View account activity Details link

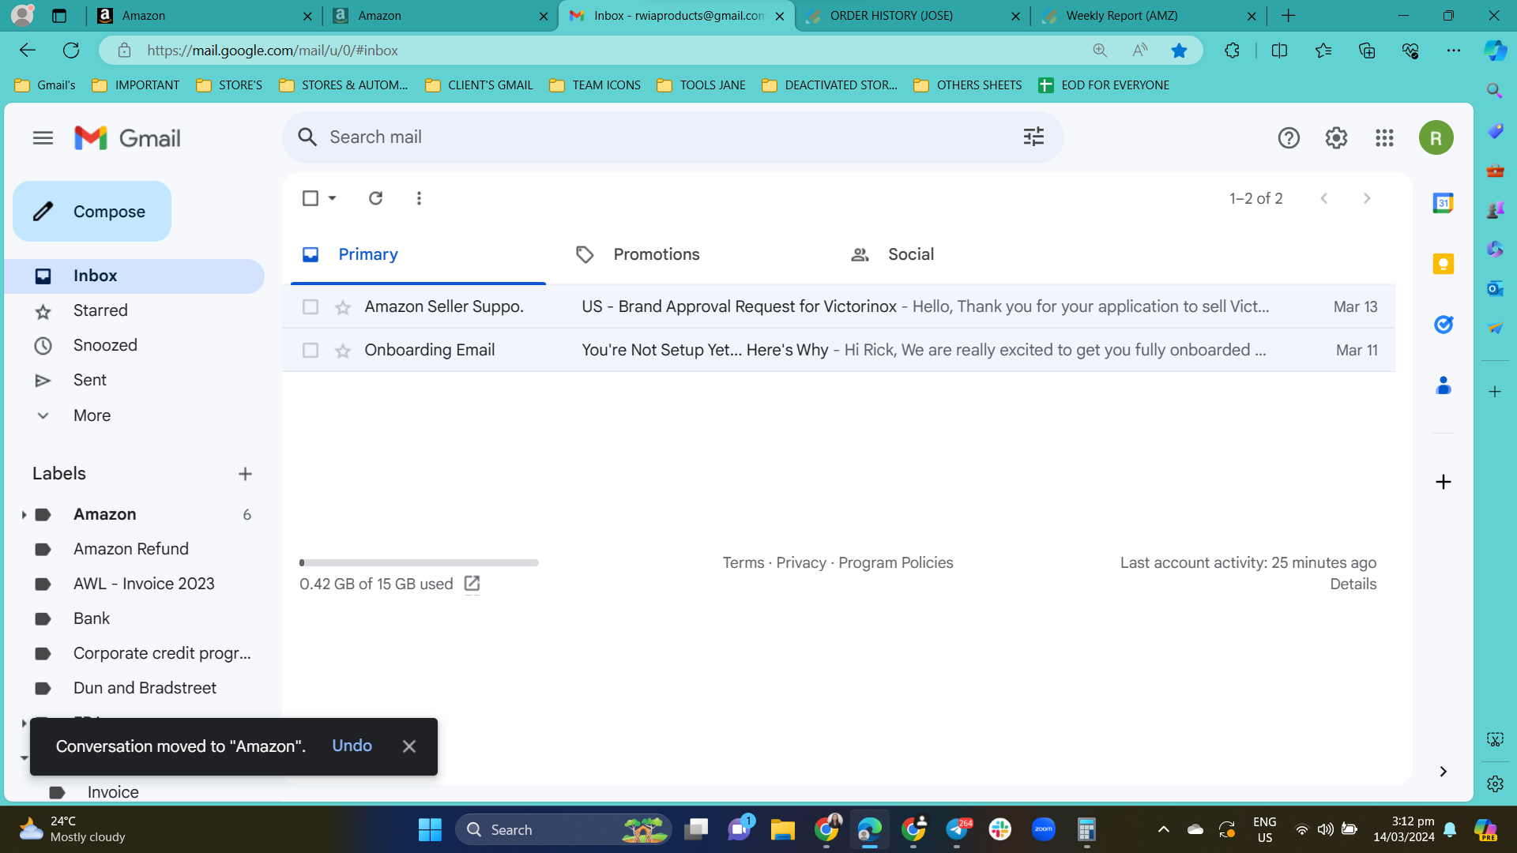point(1353,584)
